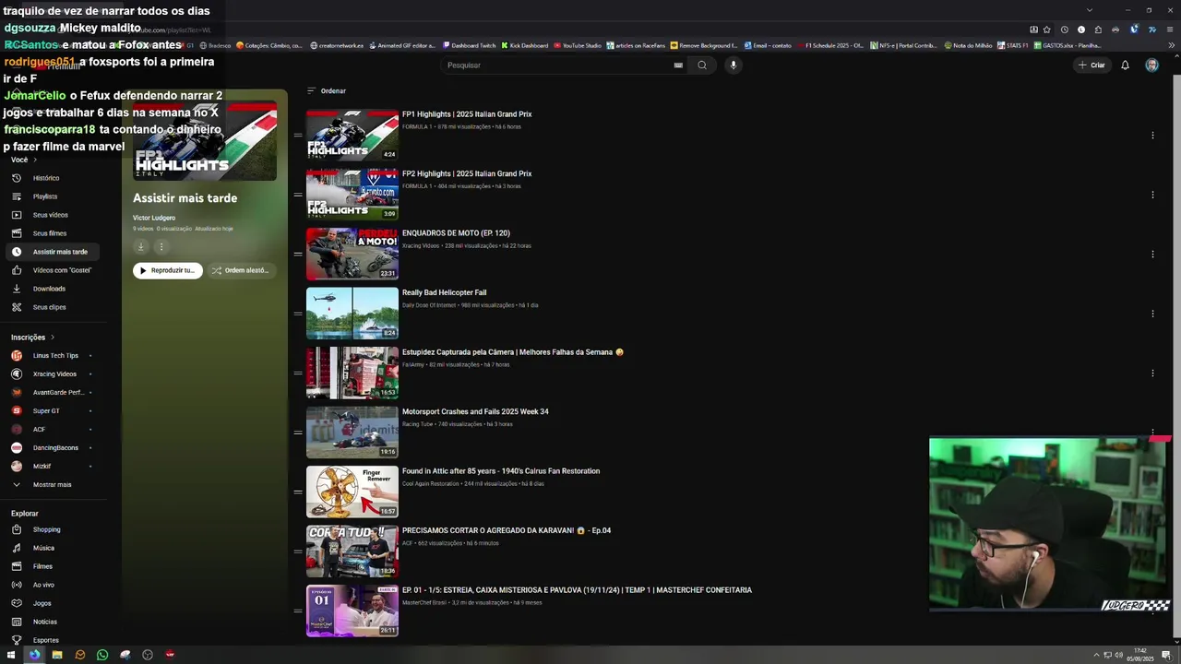Open options for Estupidez Capturada video

tap(1152, 373)
